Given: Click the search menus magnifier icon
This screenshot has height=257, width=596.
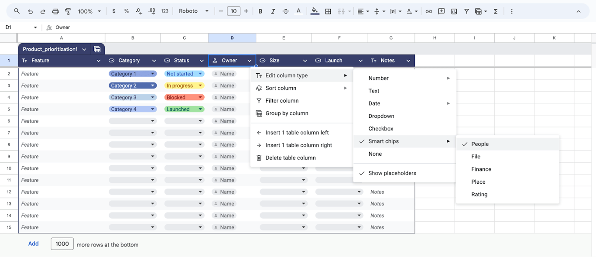Looking at the screenshot, I should [17, 11].
